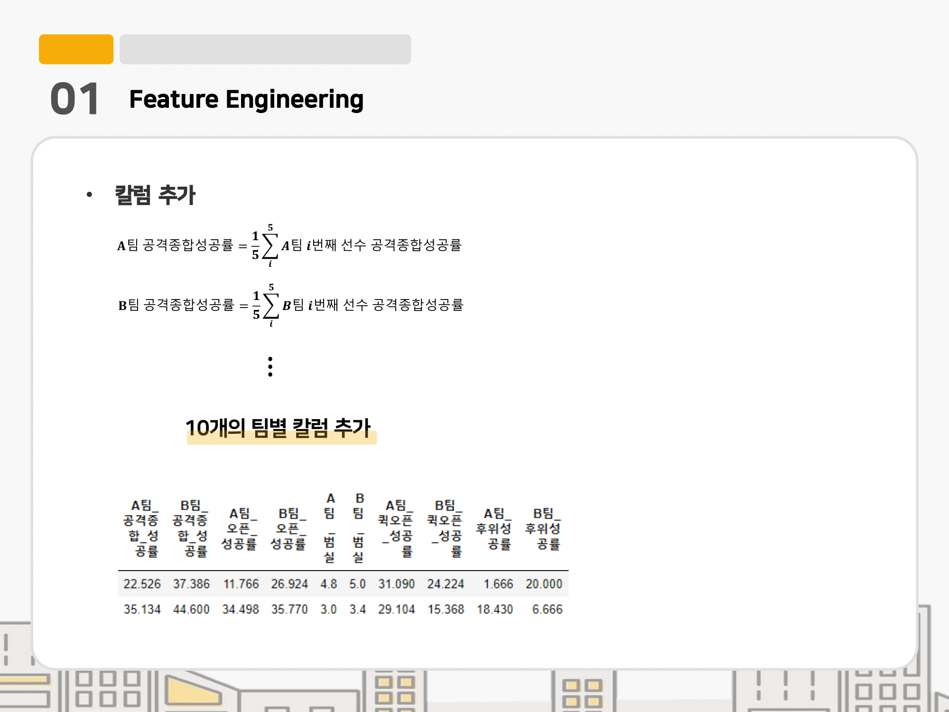
Task: Click the cell value 31.090
Action: pos(396,584)
